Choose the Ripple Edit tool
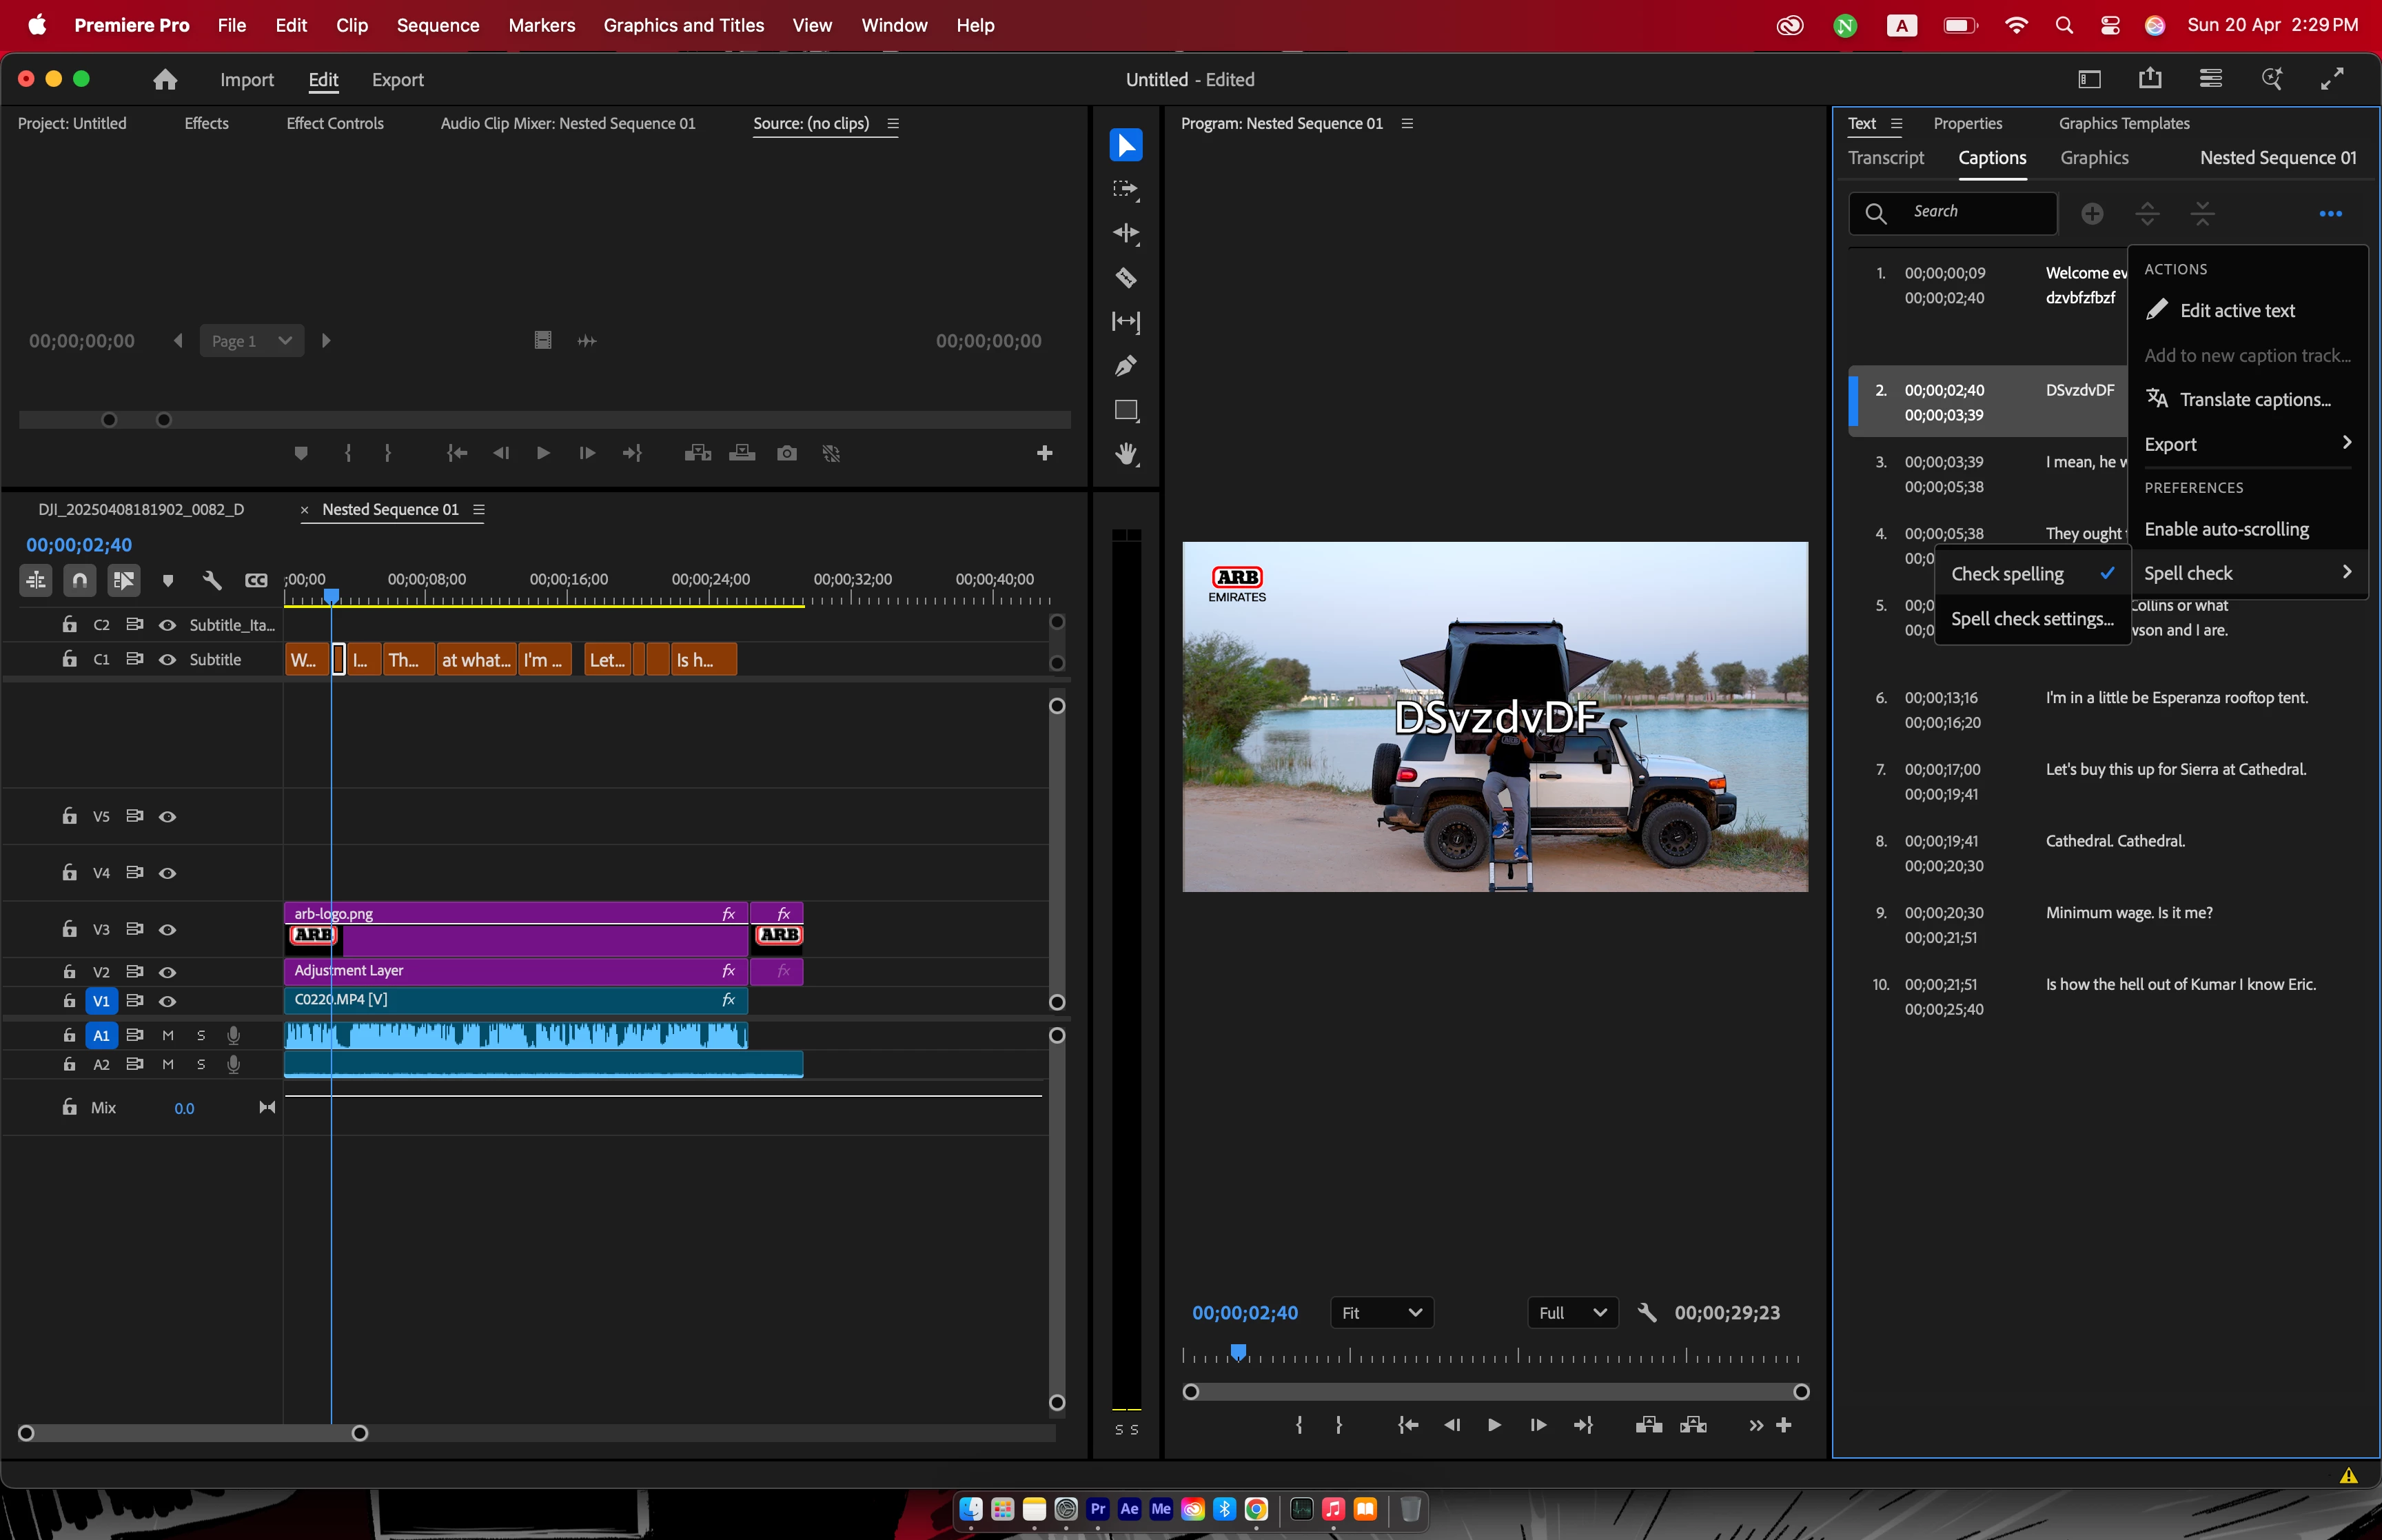Screen dimensions: 2382x1540 click(1126, 233)
